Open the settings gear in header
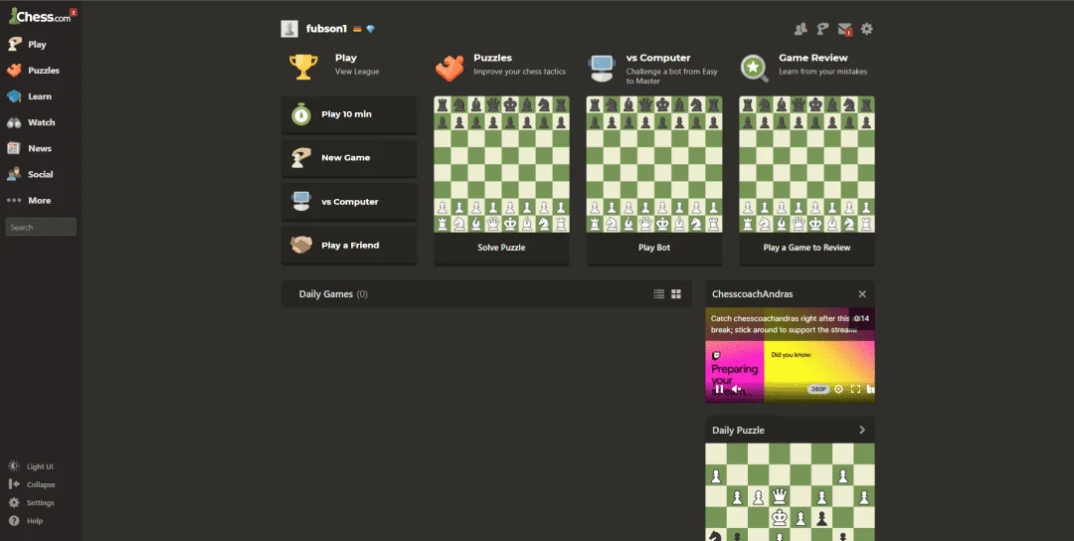Viewport: 1074px width, 541px height. click(866, 29)
